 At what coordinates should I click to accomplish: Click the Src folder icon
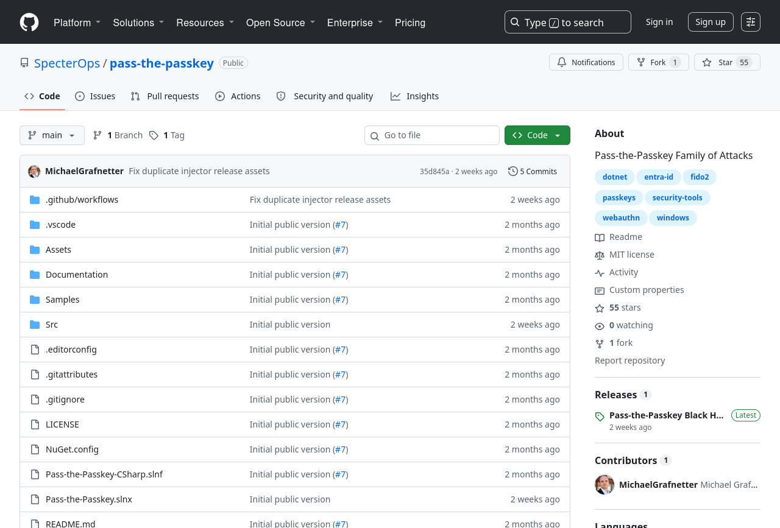(35, 325)
